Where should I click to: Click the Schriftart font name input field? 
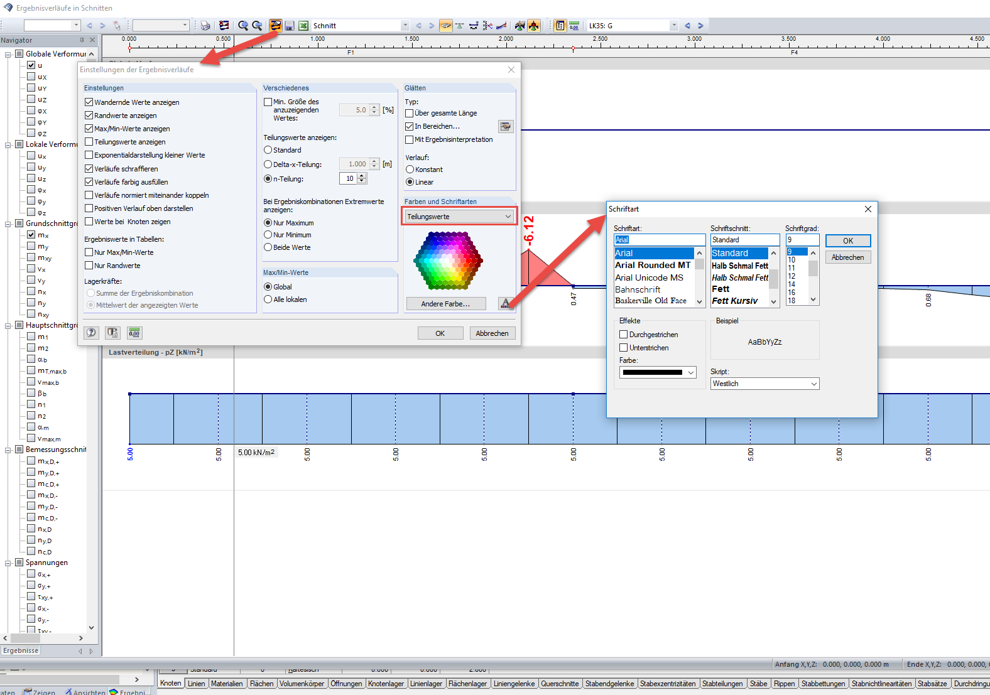660,240
